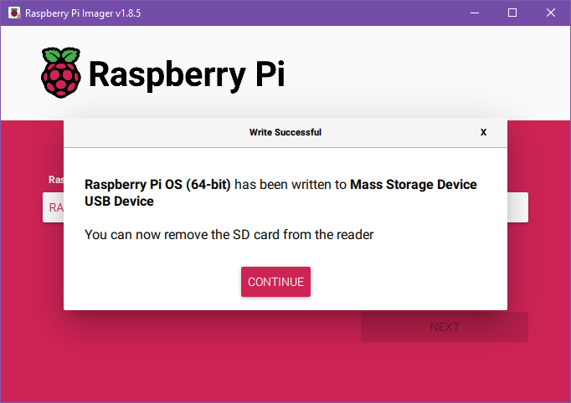This screenshot has width=571, height=403.
Task: Click window title Raspberry Pi Imager v1.8.5
Action: [83, 13]
